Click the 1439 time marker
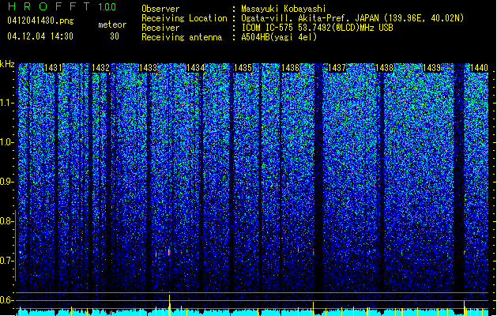 point(431,68)
